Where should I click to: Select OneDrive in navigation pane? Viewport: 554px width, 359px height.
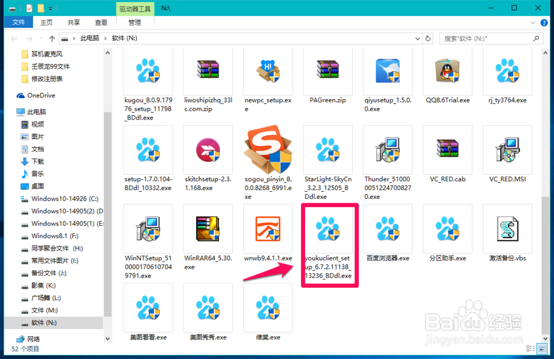[x=36, y=95]
